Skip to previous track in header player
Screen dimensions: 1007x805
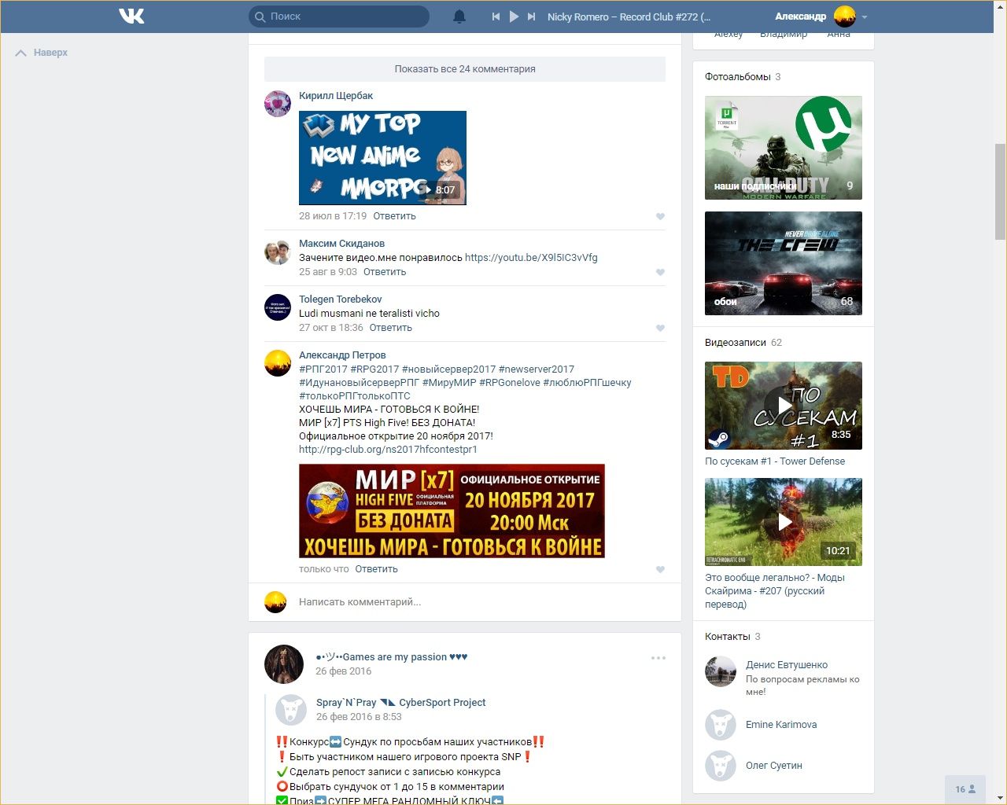coord(496,17)
